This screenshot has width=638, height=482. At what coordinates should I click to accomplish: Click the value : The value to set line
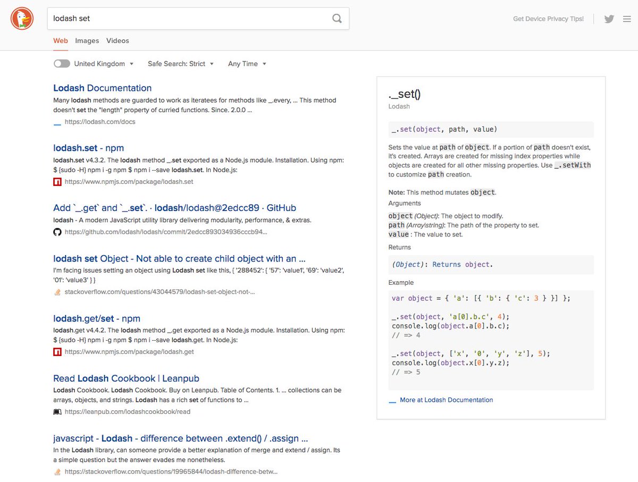[x=425, y=234]
